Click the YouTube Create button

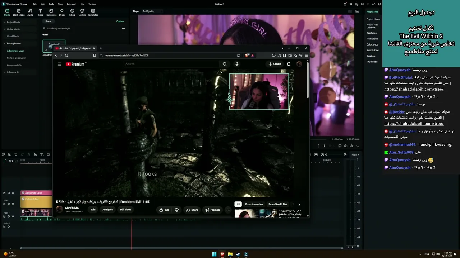275,64
